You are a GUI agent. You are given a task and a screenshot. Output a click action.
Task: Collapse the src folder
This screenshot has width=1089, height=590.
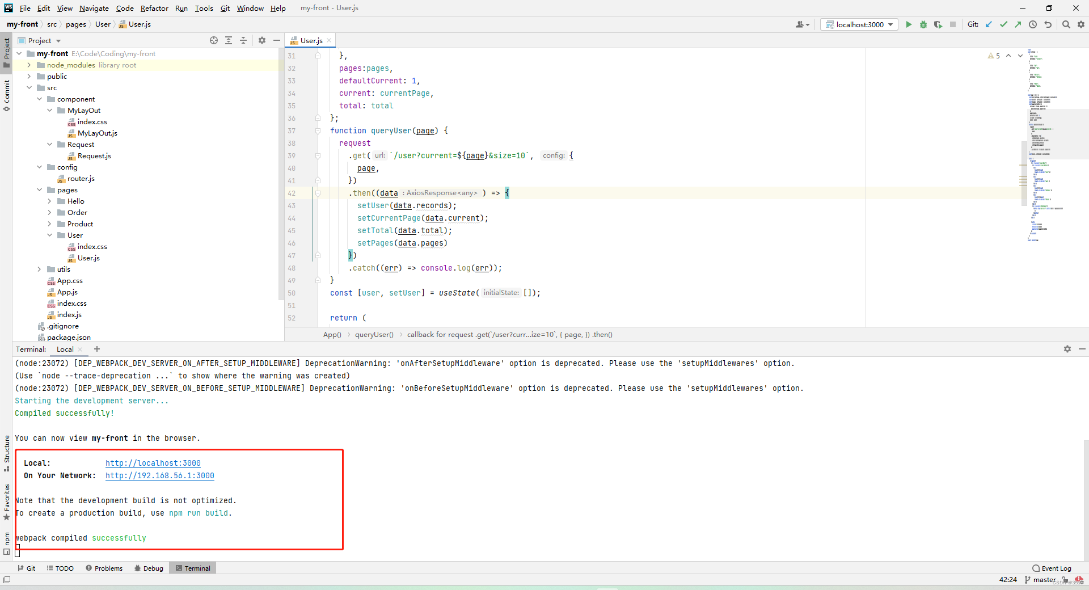[x=29, y=88]
